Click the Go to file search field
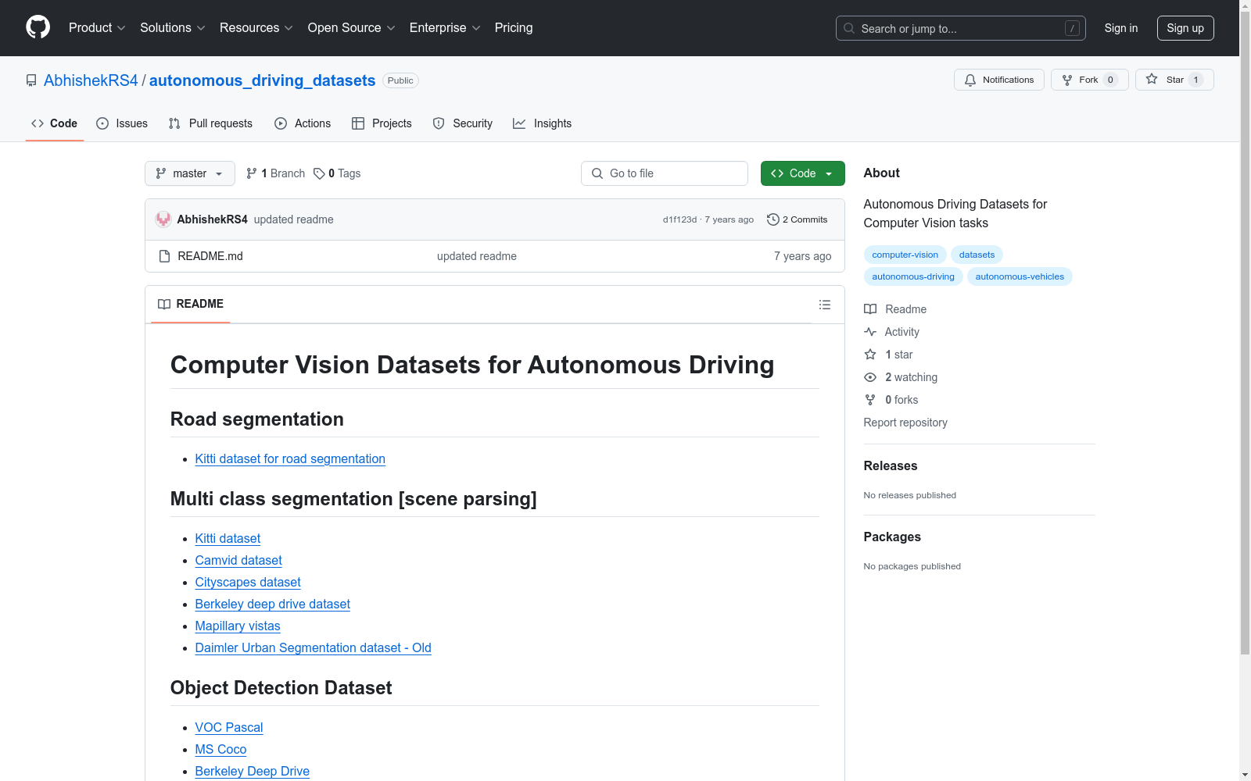Image resolution: width=1251 pixels, height=781 pixels. (x=665, y=173)
